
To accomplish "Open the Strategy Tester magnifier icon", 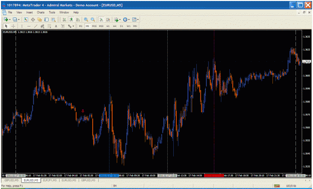I will pyautogui.click(x=53, y=20).
